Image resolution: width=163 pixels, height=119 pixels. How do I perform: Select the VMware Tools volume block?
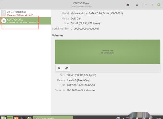(108, 52)
